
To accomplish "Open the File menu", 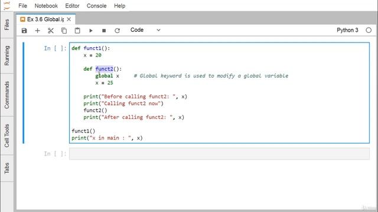I will click(x=22, y=6).
